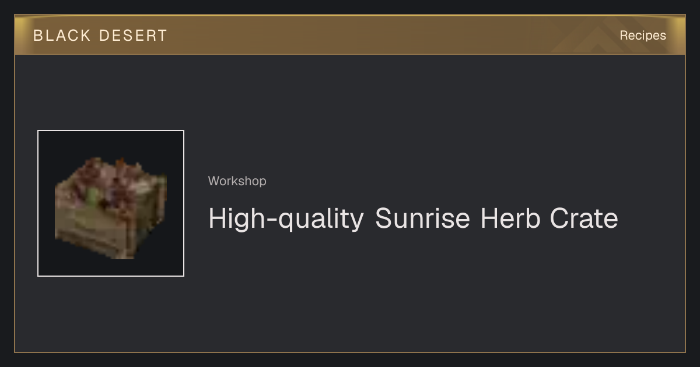Click the Workshop category label
Viewport: 700px width, 367px height.
point(237,181)
